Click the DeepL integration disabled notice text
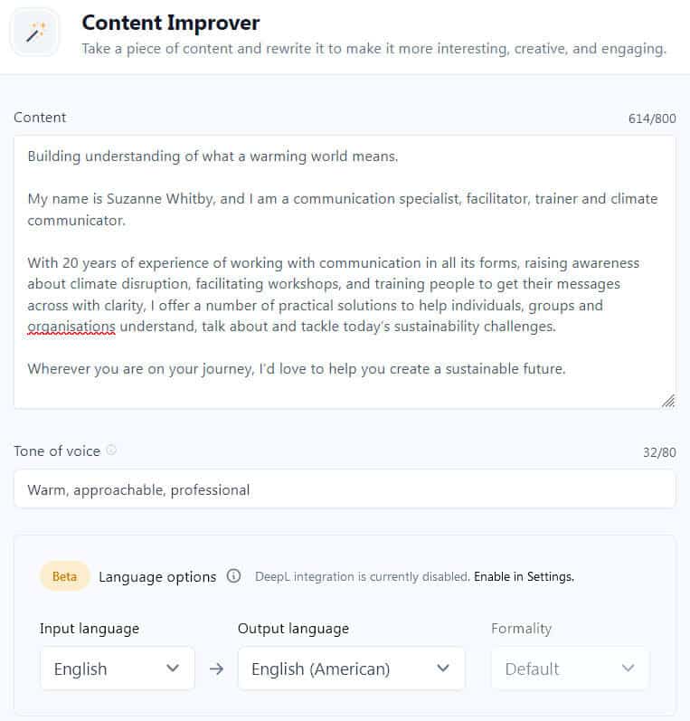The height and width of the screenshot is (721, 690). click(362, 576)
